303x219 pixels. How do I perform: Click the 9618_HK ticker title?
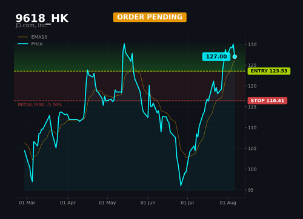click(x=42, y=18)
